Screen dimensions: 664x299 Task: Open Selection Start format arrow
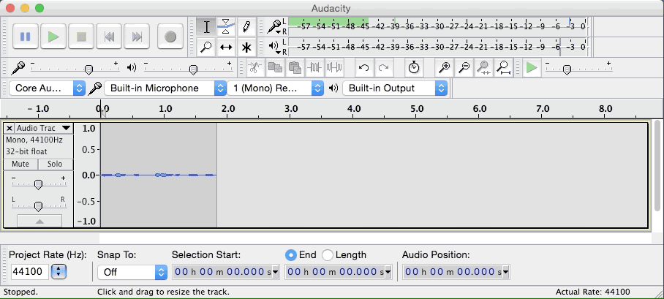tap(275, 272)
